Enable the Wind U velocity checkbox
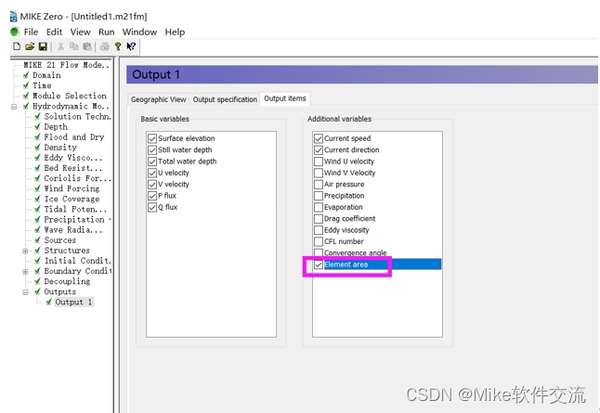 coord(319,161)
